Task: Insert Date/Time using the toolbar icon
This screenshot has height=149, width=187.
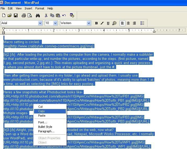Action: (x=72, y=16)
